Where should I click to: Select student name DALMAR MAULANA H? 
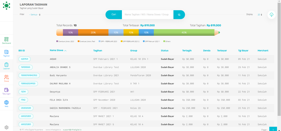[x=60, y=83]
